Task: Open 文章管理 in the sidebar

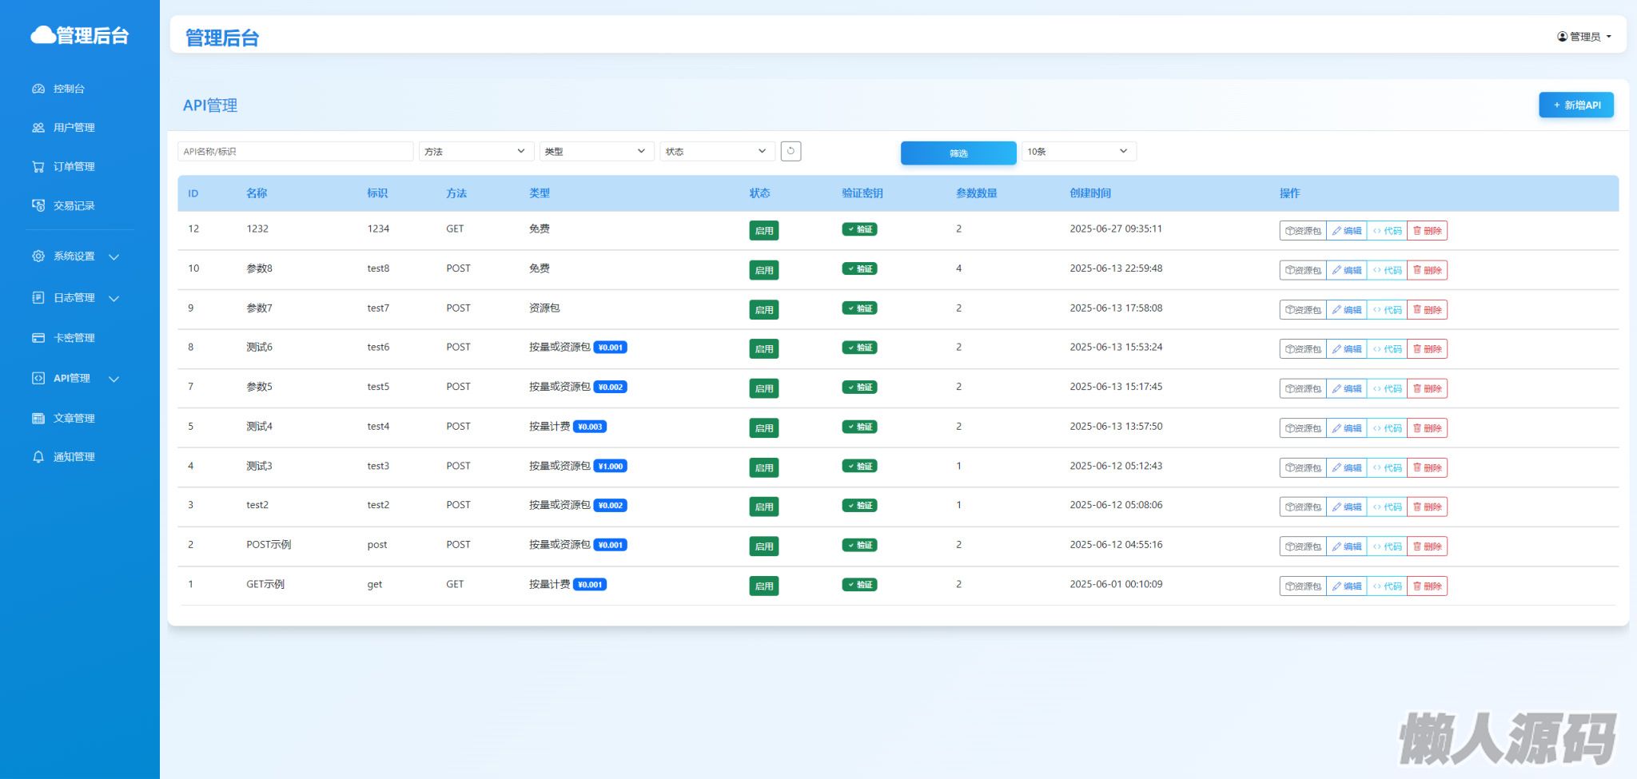Action: pos(74,419)
